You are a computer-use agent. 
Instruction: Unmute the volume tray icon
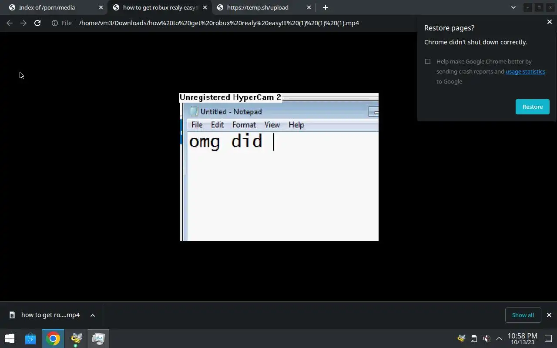[x=487, y=338]
